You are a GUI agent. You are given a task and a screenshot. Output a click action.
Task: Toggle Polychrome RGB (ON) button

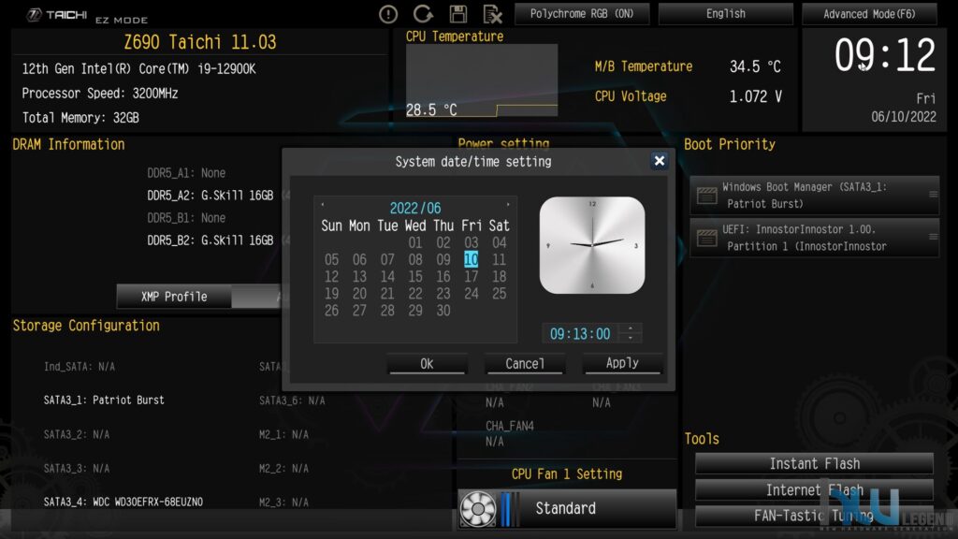(582, 13)
